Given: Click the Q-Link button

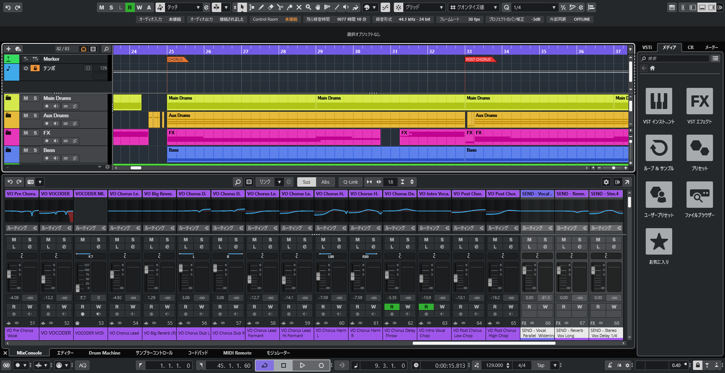Looking at the screenshot, I should 350,182.
